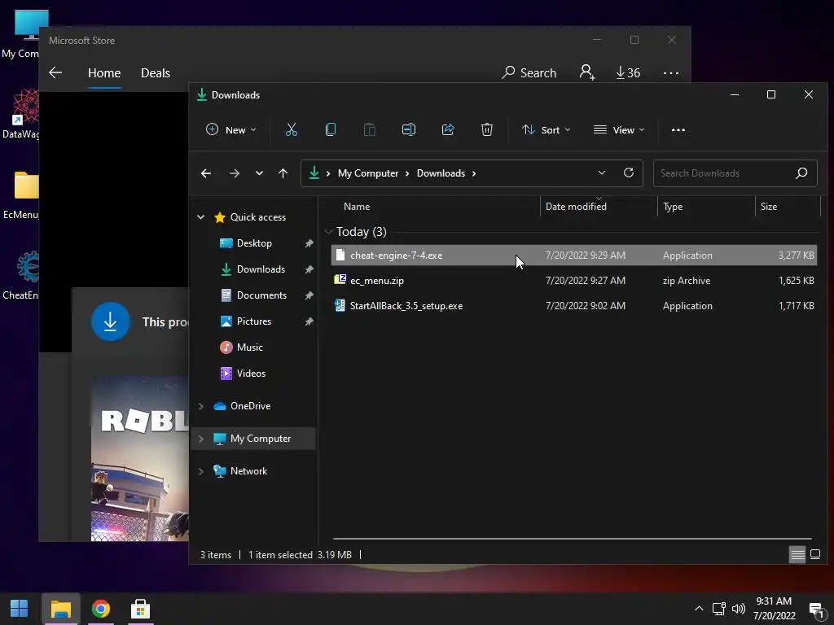Viewport: 834px width, 625px height.
Task: Open Desktop in Quick access
Action: coord(254,243)
